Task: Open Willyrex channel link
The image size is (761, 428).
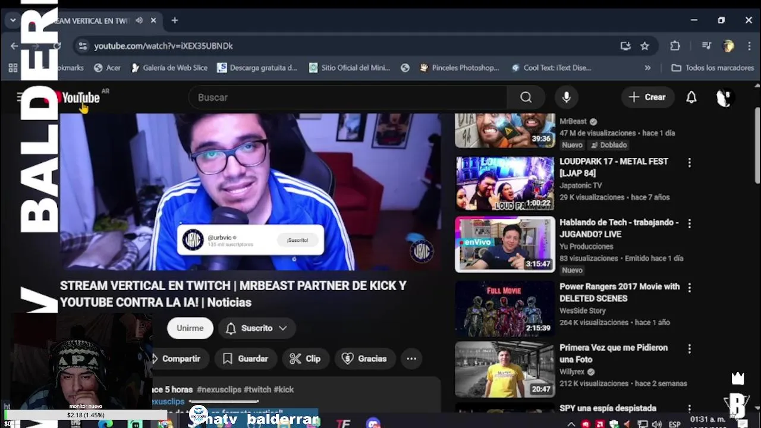Action: 572,372
